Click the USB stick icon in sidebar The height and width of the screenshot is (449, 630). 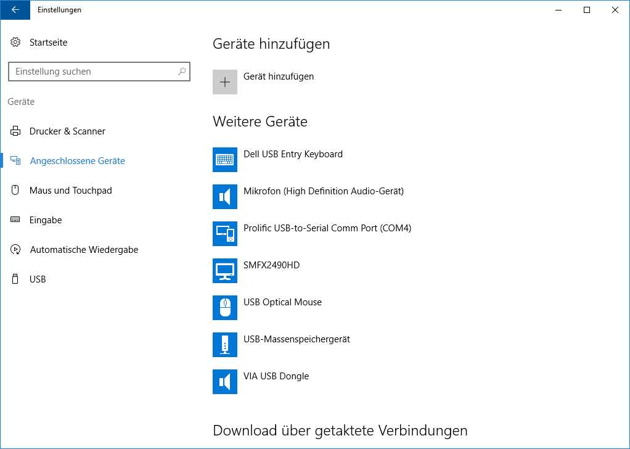(x=15, y=279)
